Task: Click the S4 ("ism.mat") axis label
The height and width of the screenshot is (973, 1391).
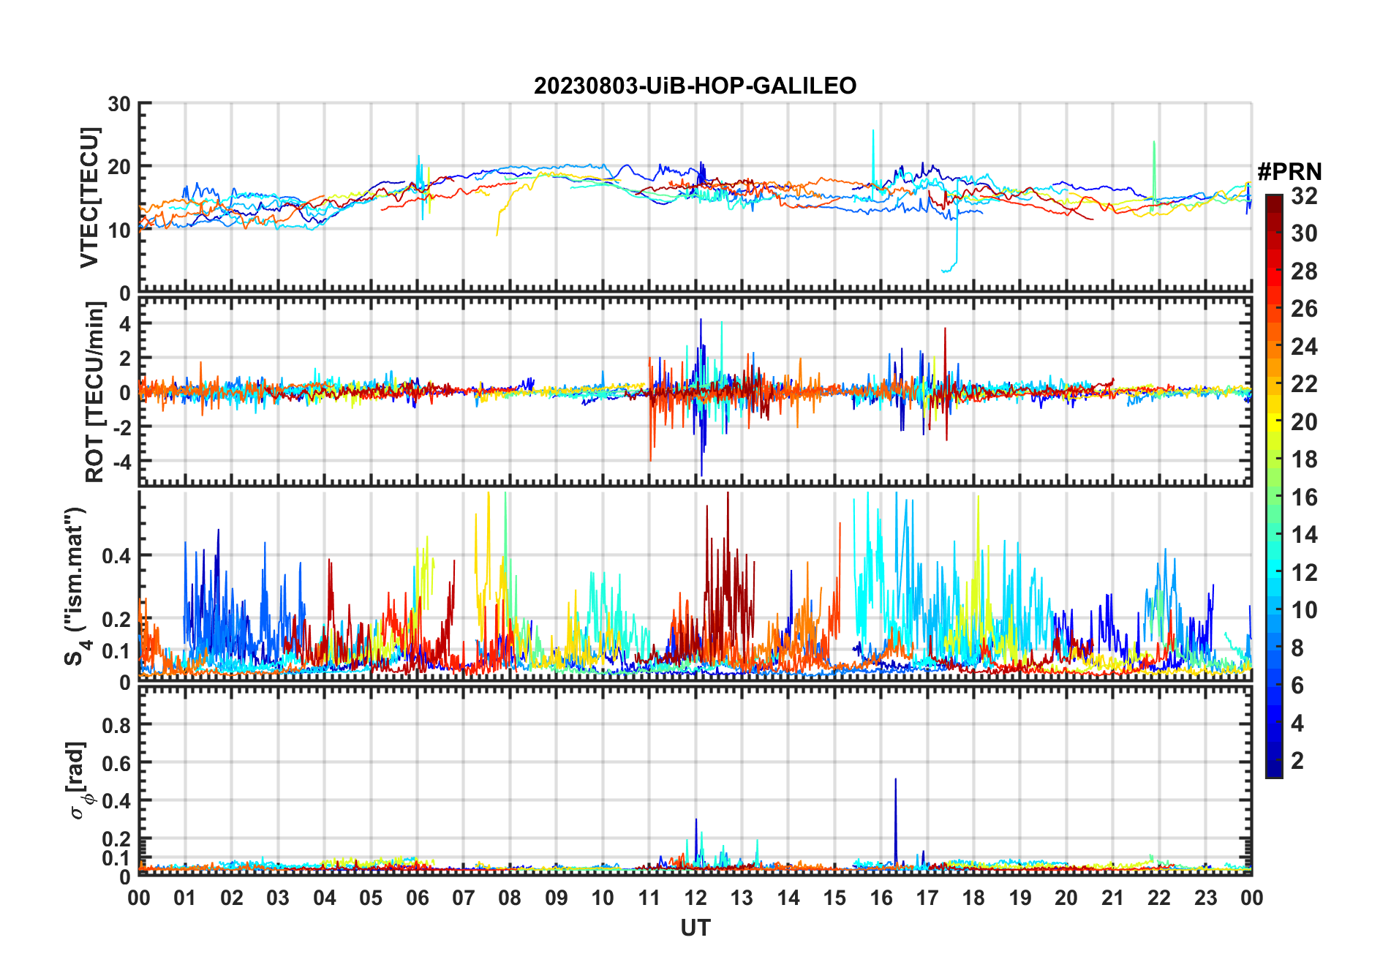Action: [76, 587]
